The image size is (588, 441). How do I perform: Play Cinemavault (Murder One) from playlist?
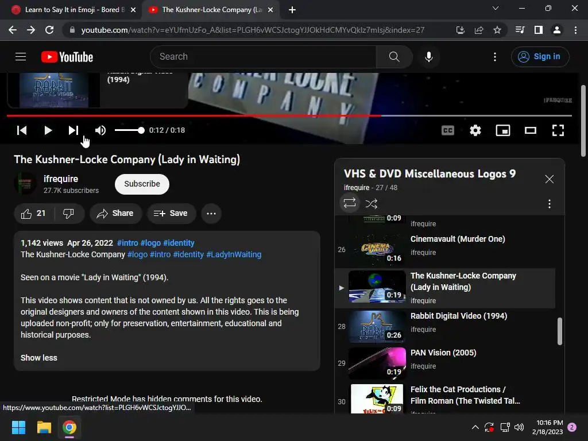[x=445, y=249]
